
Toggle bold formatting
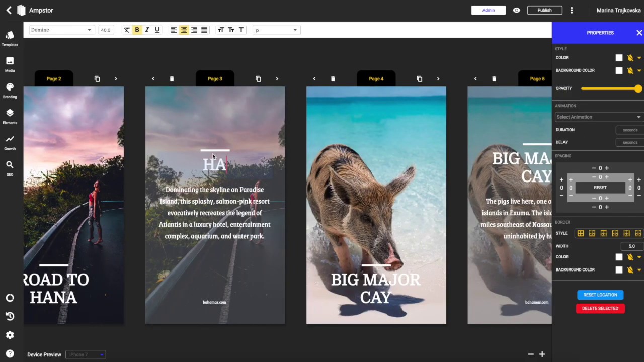pyautogui.click(x=137, y=30)
